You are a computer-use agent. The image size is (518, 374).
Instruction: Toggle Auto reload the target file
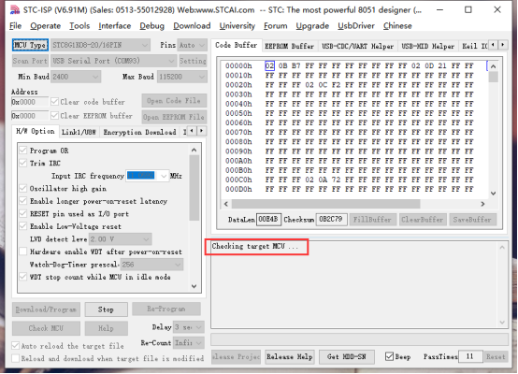click(x=15, y=346)
